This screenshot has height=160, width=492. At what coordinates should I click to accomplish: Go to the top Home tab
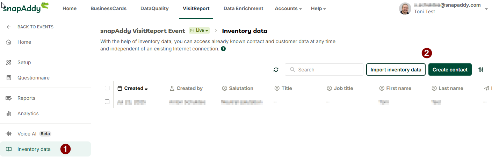click(x=70, y=8)
